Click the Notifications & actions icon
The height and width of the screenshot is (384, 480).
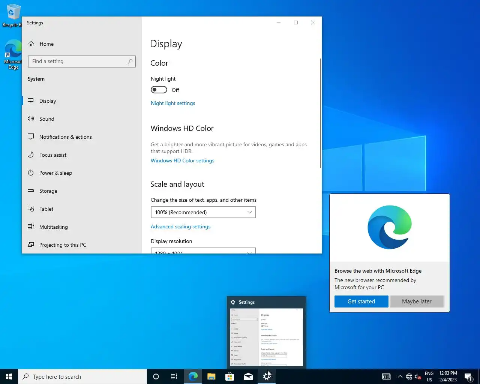pyautogui.click(x=31, y=137)
